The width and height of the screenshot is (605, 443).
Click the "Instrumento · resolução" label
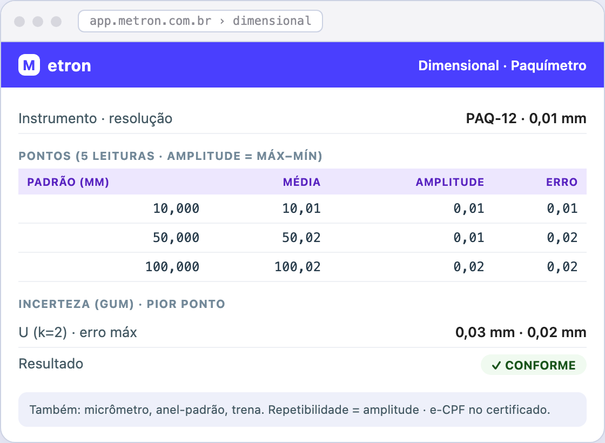point(95,118)
